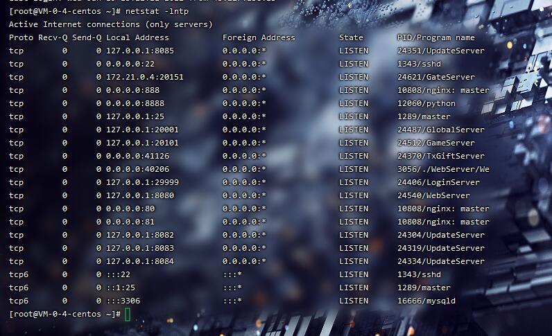This screenshot has width=552, height=336.
Task: Click the 24512/GameServer process entry
Action: coord(435,143)
